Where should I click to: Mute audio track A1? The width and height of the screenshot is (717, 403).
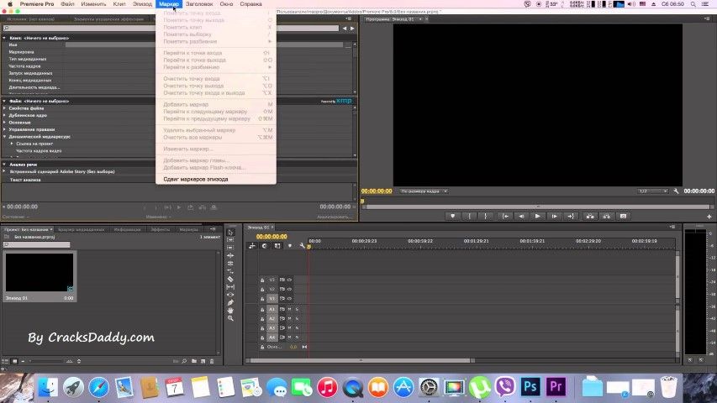(x=289, y=309)
